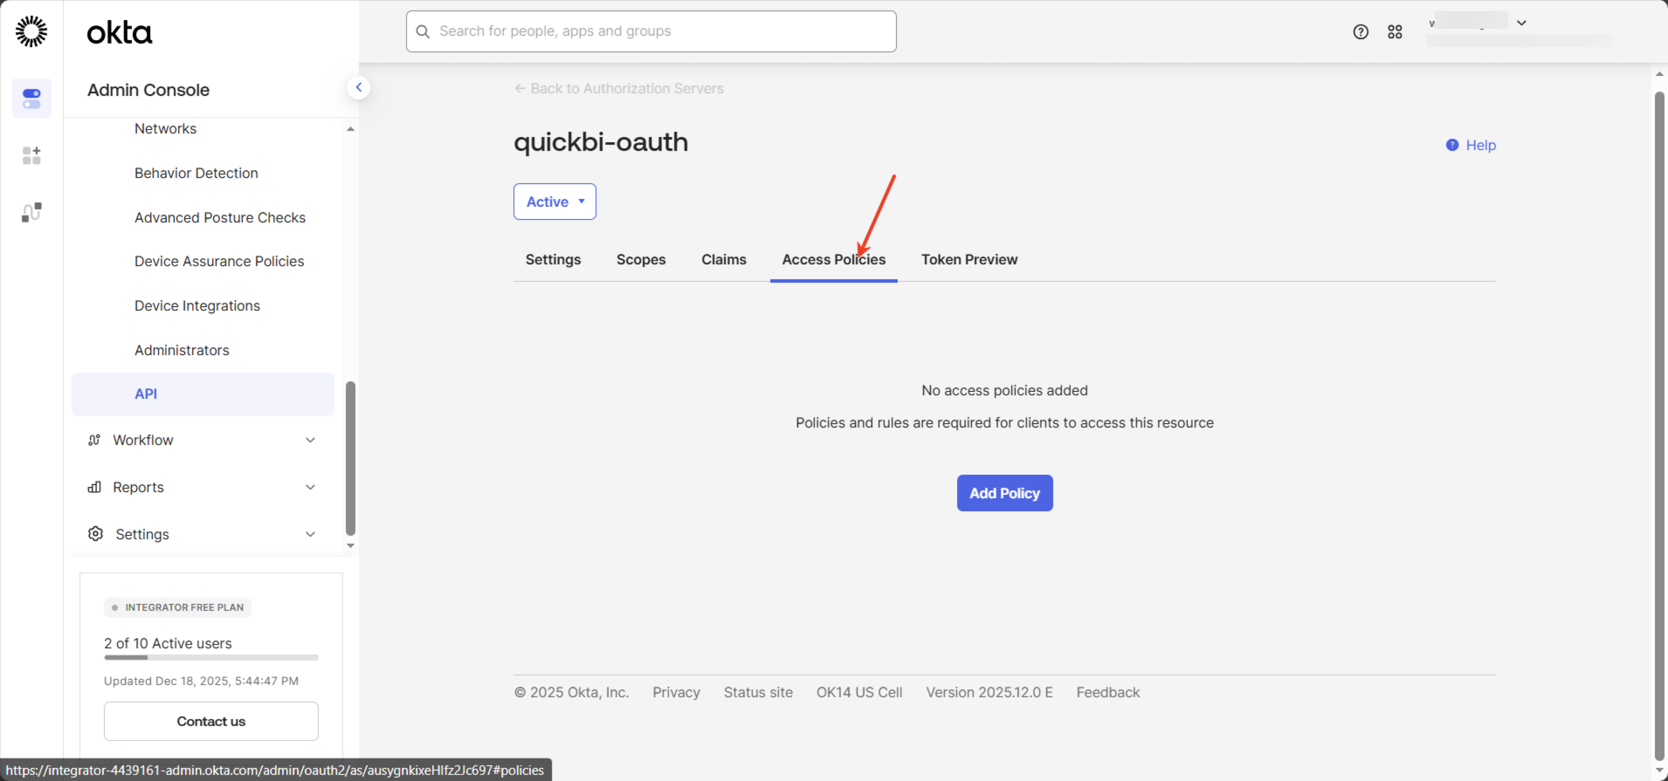Image resolution: width=1668 pixels, height=781 pixels.
Task: Open the user account dropdown arrow
Action: 1522,23
